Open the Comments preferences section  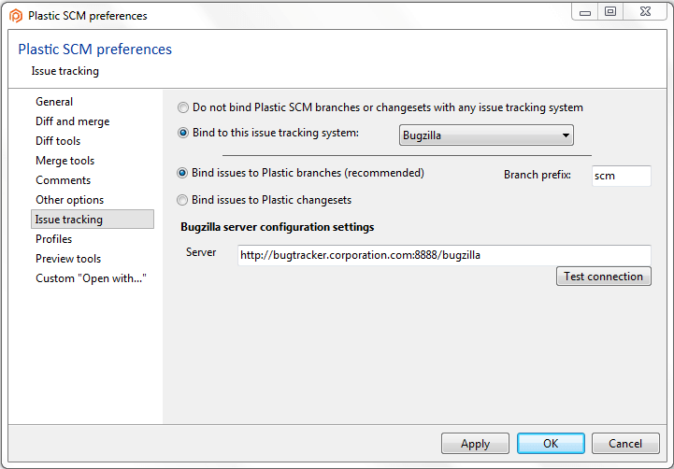[64, 180]
